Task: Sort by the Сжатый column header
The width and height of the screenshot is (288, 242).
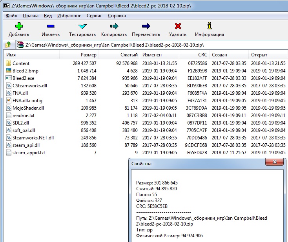Action: 119,55
